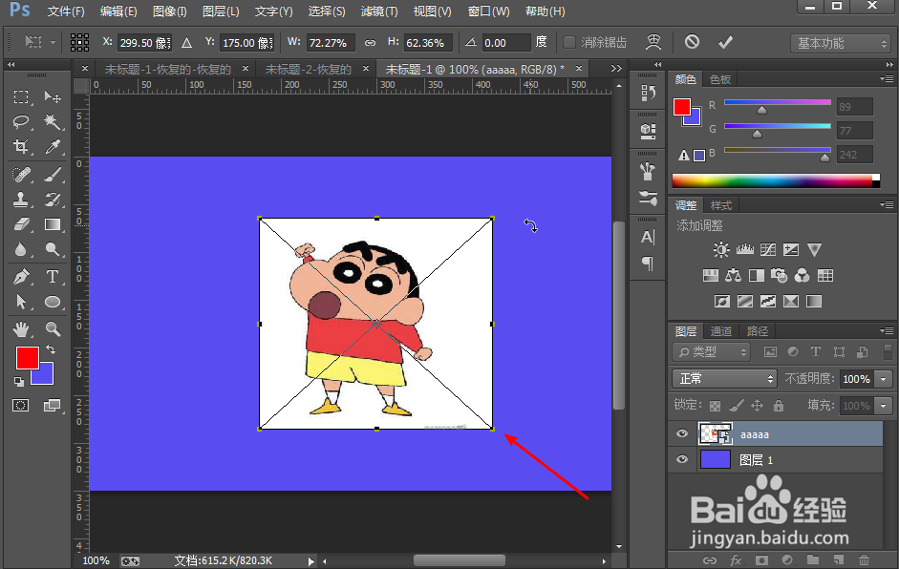The image size is (899, 569).
Task: Select the History Brush tool
Action: point(53,200)
